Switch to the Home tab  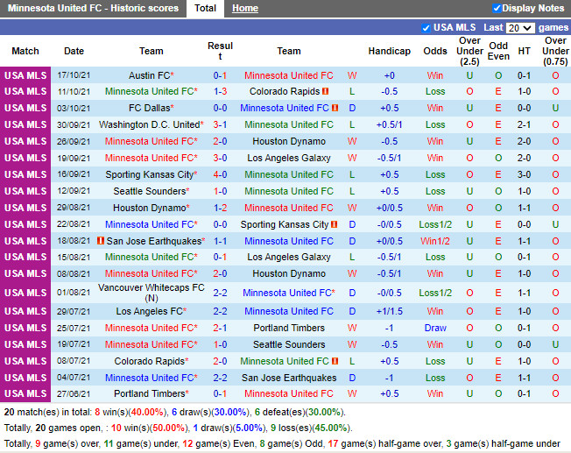coord(244,8)
